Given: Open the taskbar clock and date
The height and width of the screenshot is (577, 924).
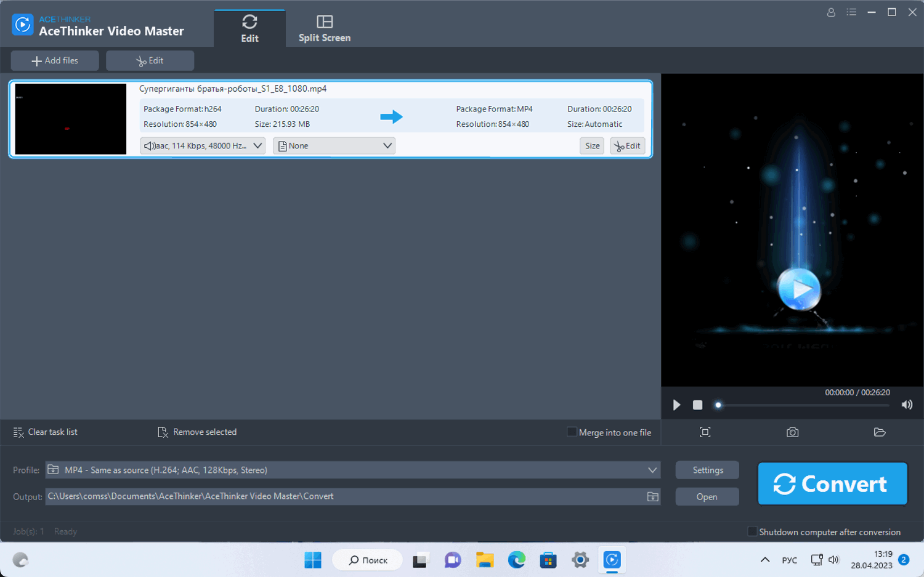Looking at the screenshot, I should (x=872, y=560).
